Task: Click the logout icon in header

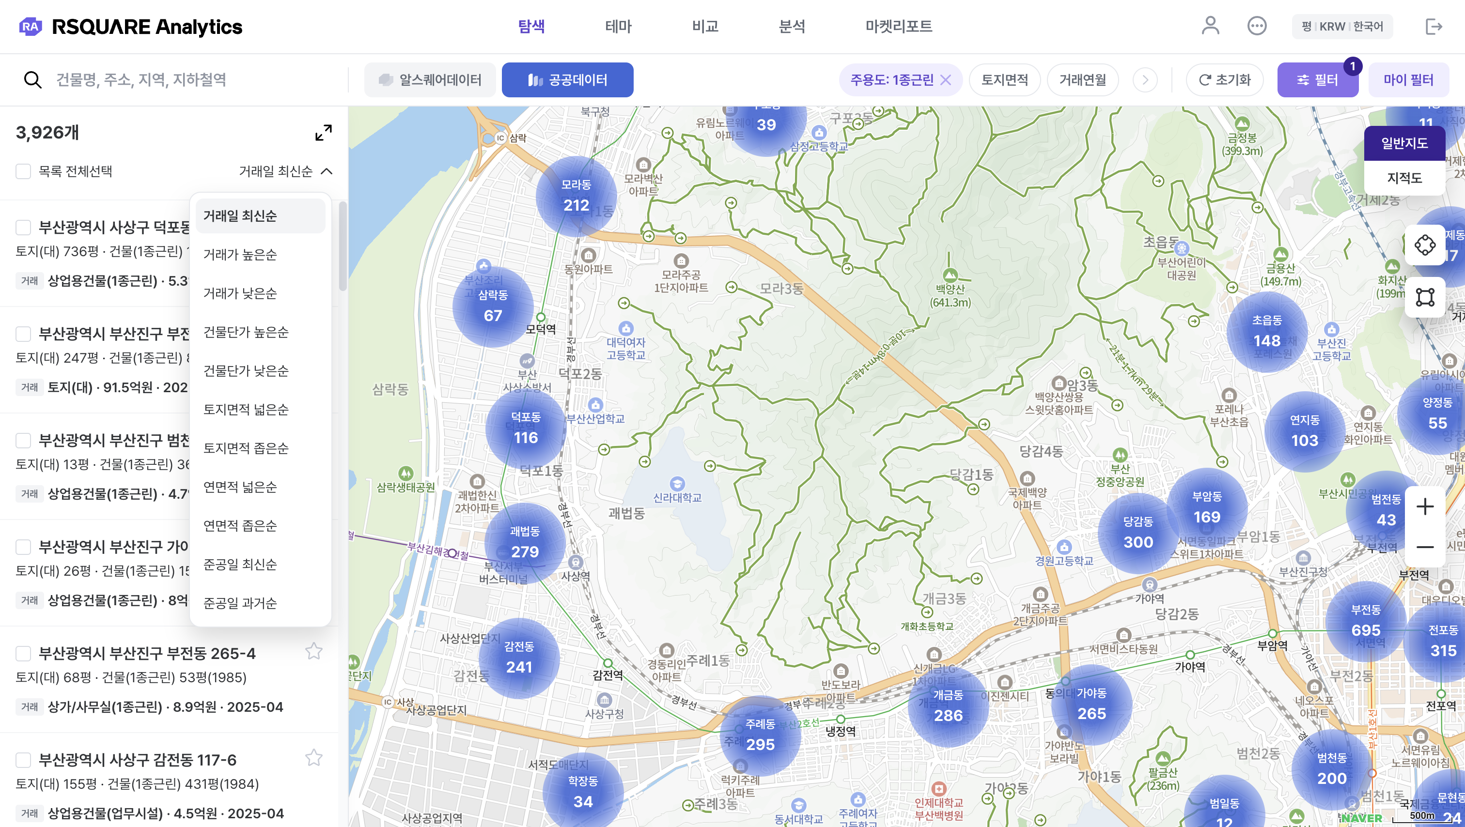Action: pos(1434,26)
